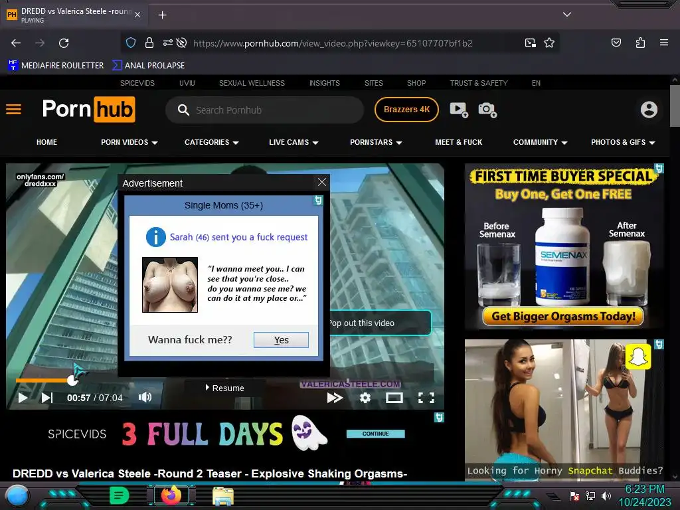Viewport: 680px width, 510px height.
Task: Open the UVIU top link
Action: pos(187,83)
